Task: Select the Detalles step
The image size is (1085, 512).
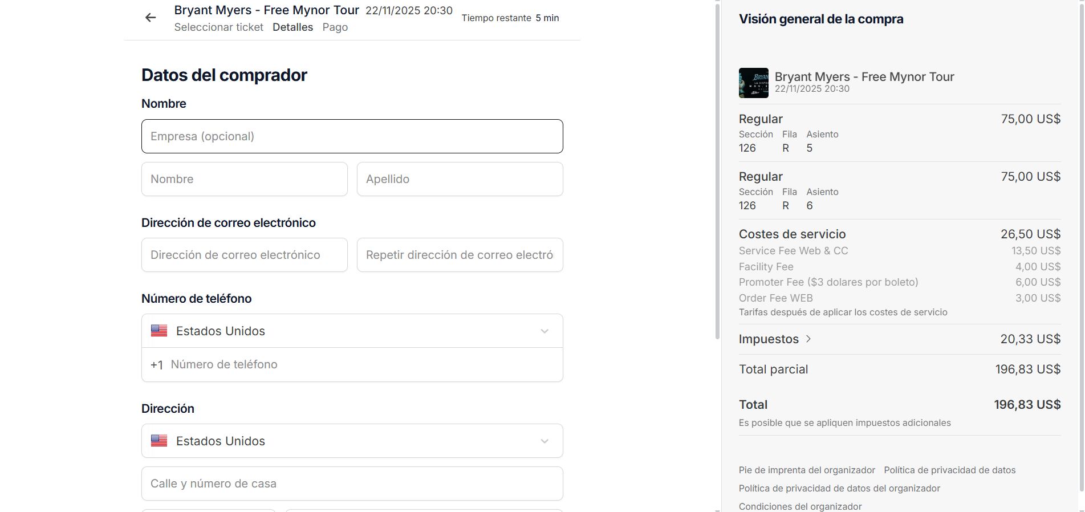Action: (292, 27)
